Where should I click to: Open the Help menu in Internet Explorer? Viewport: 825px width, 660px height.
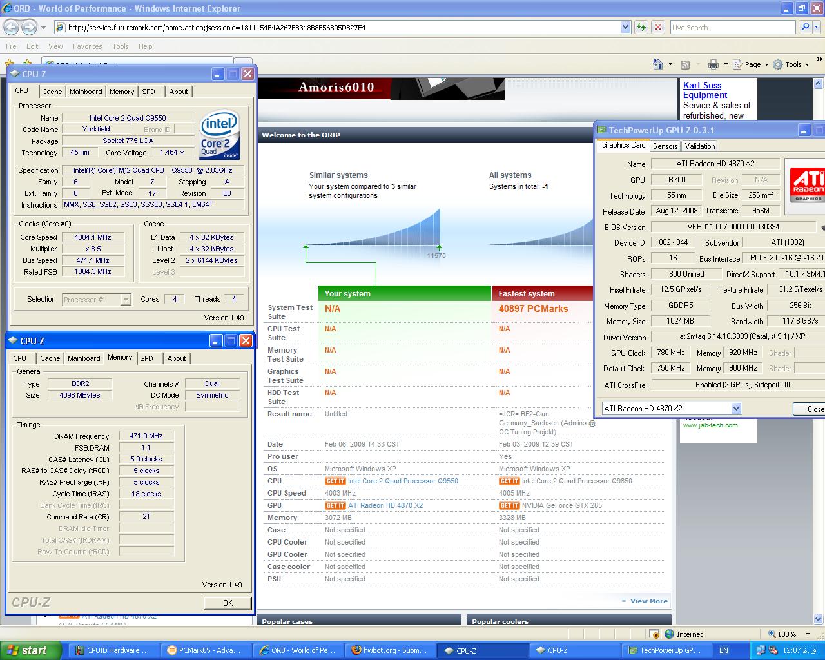(145, 46)
